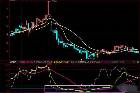The image size is (140, 93).
Task: Click the second green bottom-zone block
Action: coord(88,91)
